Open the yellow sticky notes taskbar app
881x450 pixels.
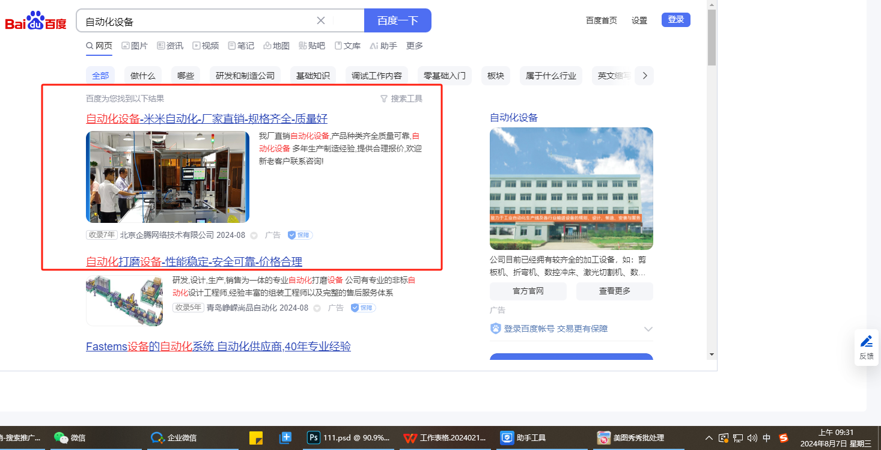pyautogui.click(x=256, y=437)
